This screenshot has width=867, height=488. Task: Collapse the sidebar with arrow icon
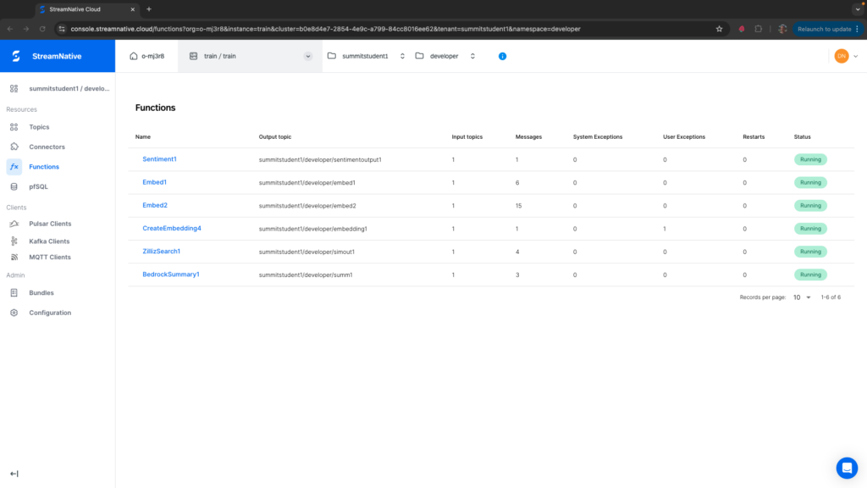pos(14,474)
